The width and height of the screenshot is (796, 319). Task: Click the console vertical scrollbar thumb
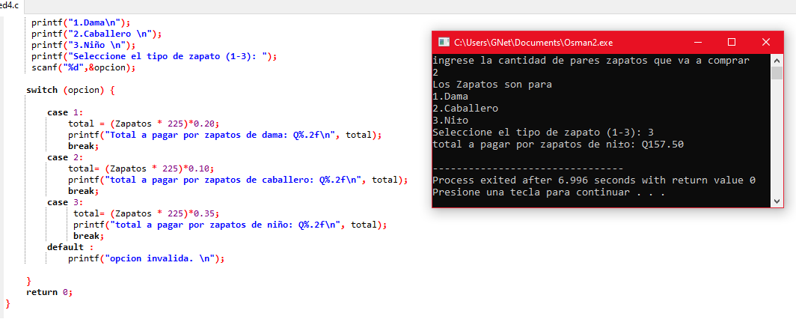tap(777, 74)
